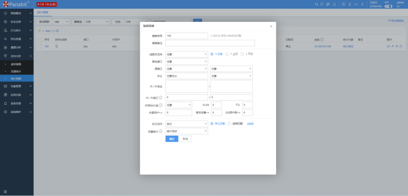408x196 pixels.
Task: Click the 20.46K/20.46K rate link
Action: coord(323,46)
